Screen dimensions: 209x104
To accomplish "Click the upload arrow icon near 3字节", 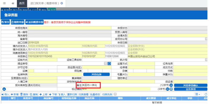I will [x=171, y=89].
